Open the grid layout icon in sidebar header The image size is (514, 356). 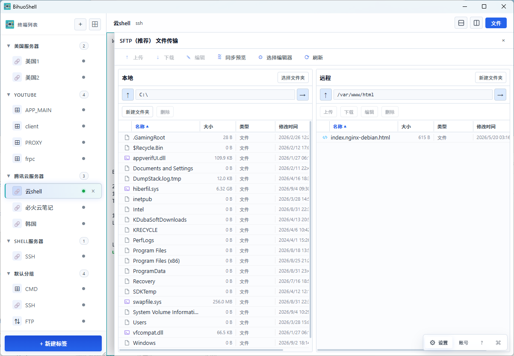click(x=95, y=24)
